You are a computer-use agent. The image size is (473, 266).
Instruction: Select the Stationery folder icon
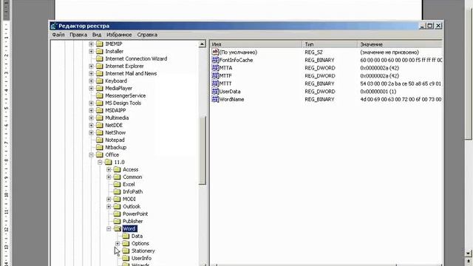pos(126,251)
